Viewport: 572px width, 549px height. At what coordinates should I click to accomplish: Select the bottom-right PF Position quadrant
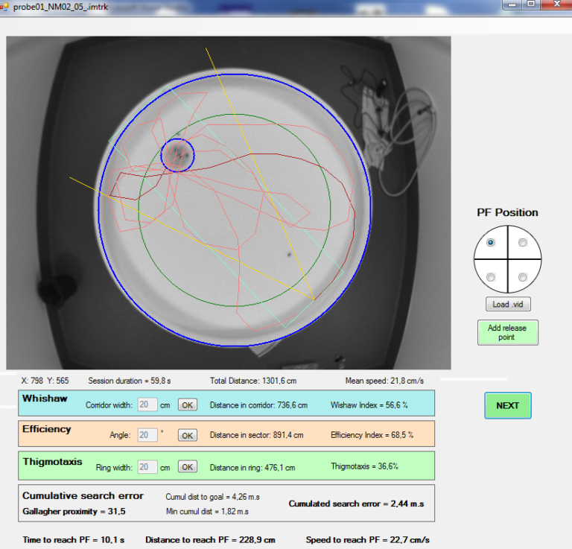pyautogui.click(x=523, y=277)
